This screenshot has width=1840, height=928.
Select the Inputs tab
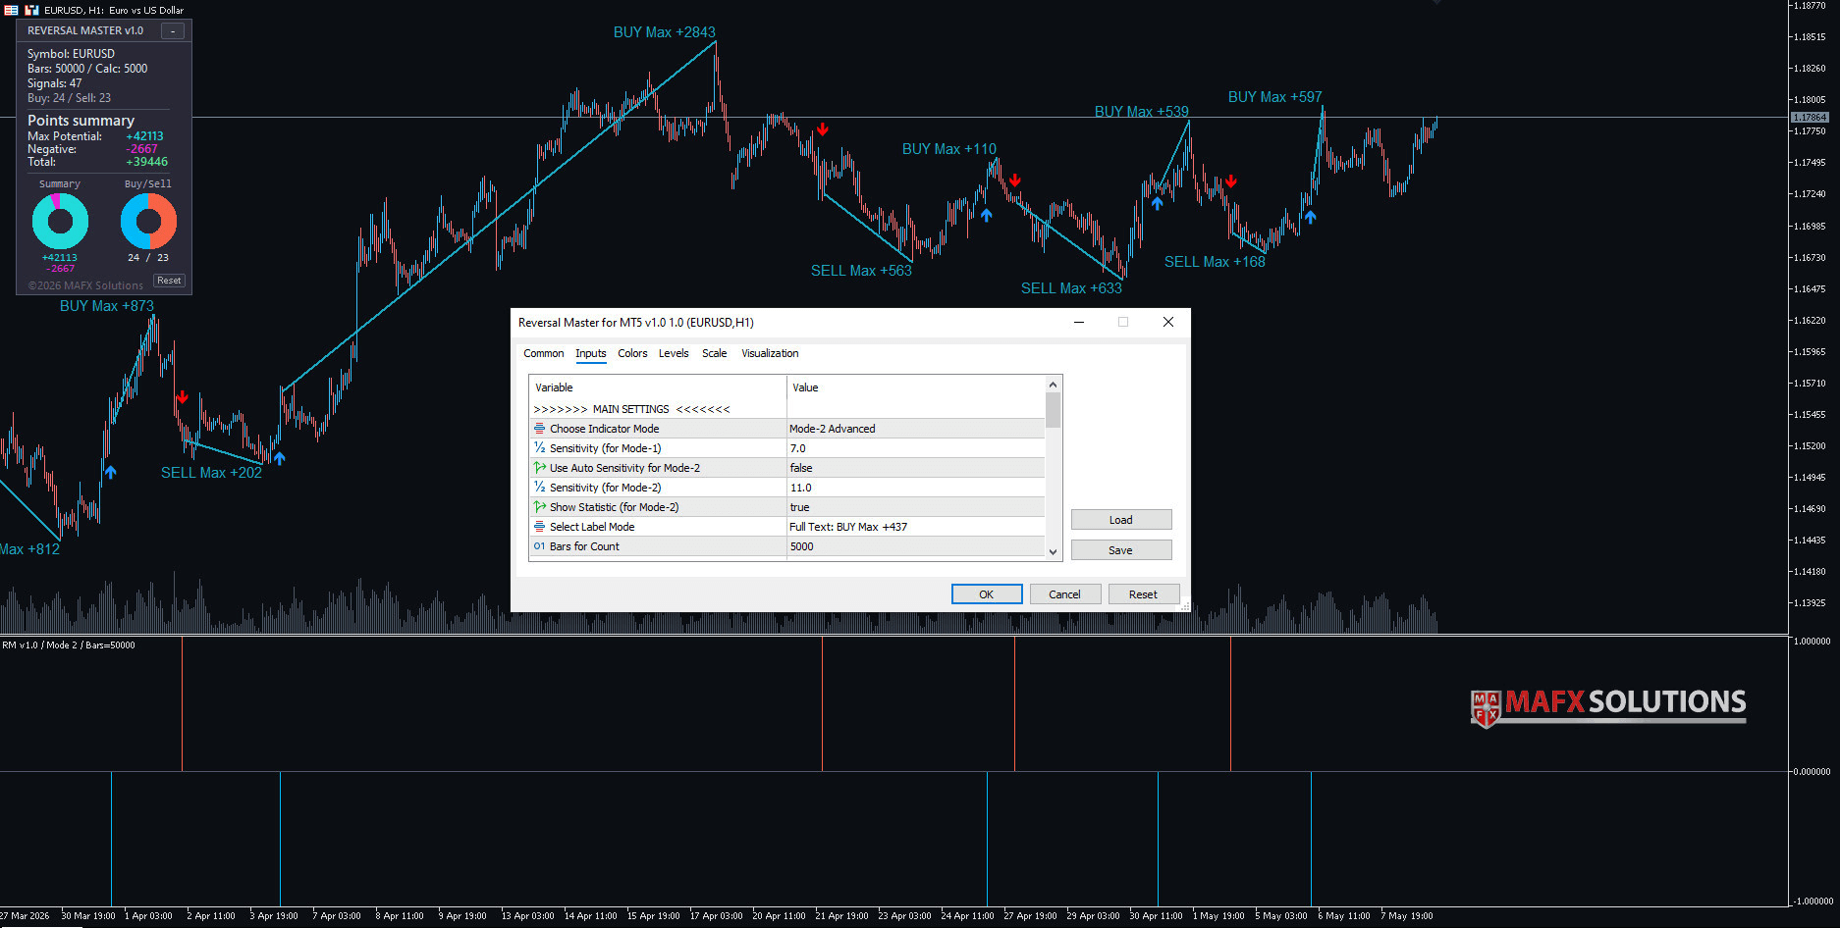click(590, 353)
